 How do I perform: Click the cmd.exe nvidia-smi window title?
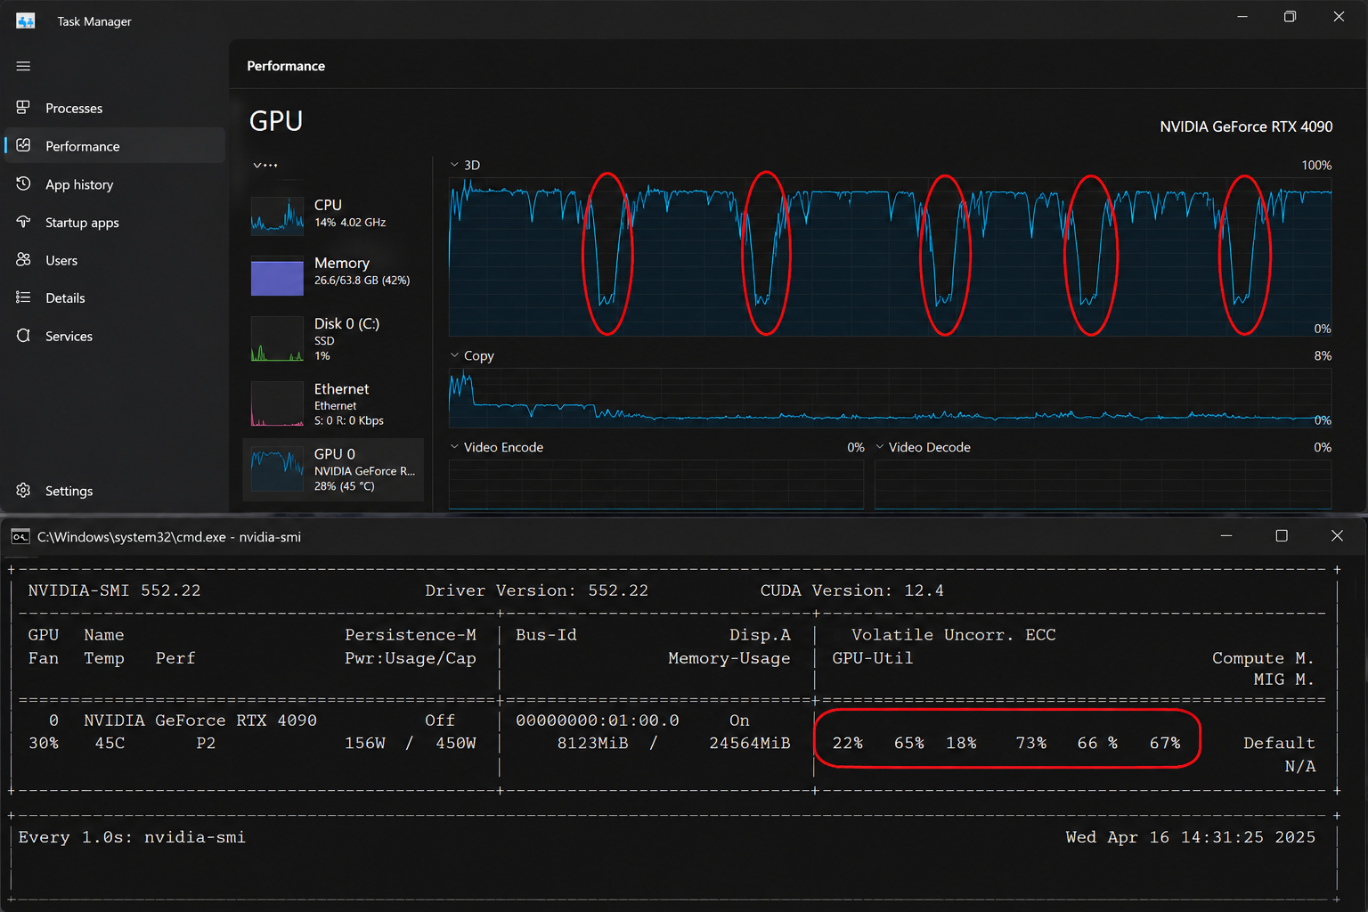[x=169, y=537]
